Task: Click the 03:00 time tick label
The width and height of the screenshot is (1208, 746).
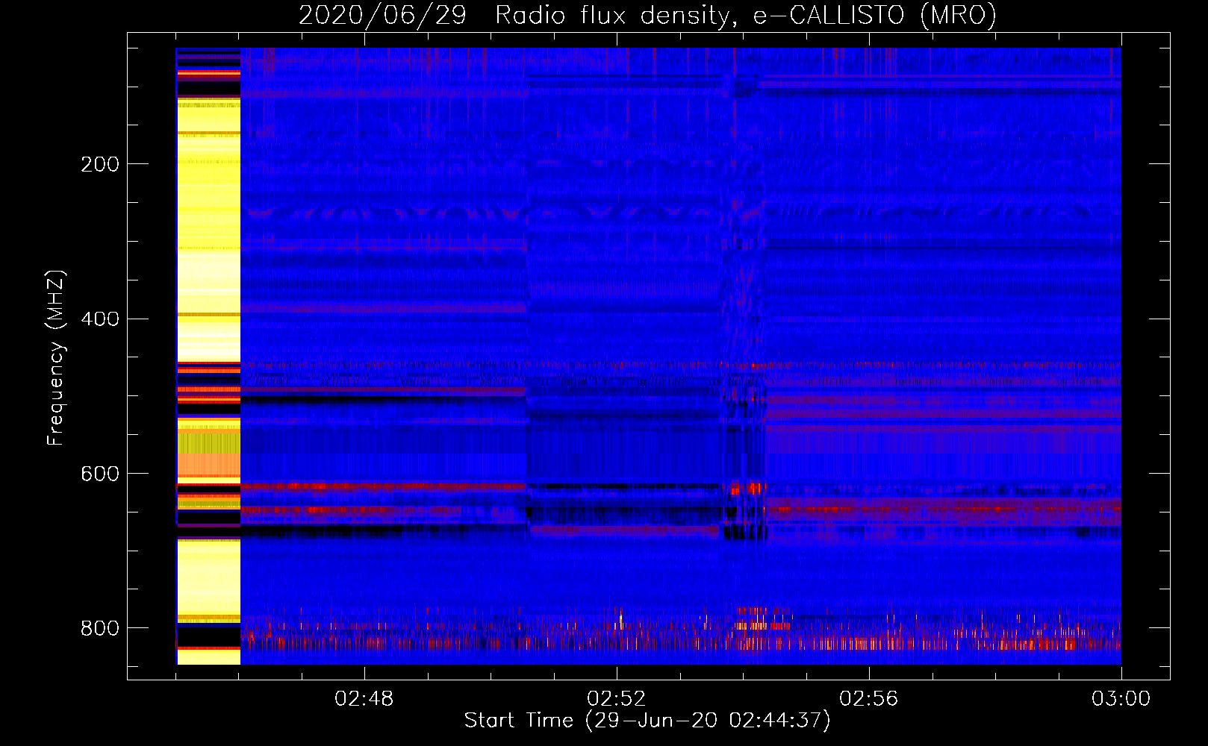Action: point(1121,699)
